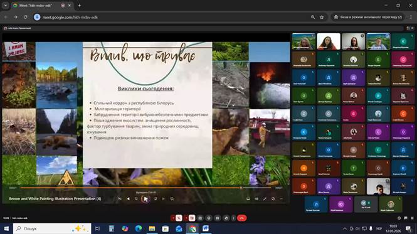The height and width of the screenshot is (234, 417).
Task: Seek on the orange playback progress bar
Action: 145,188
